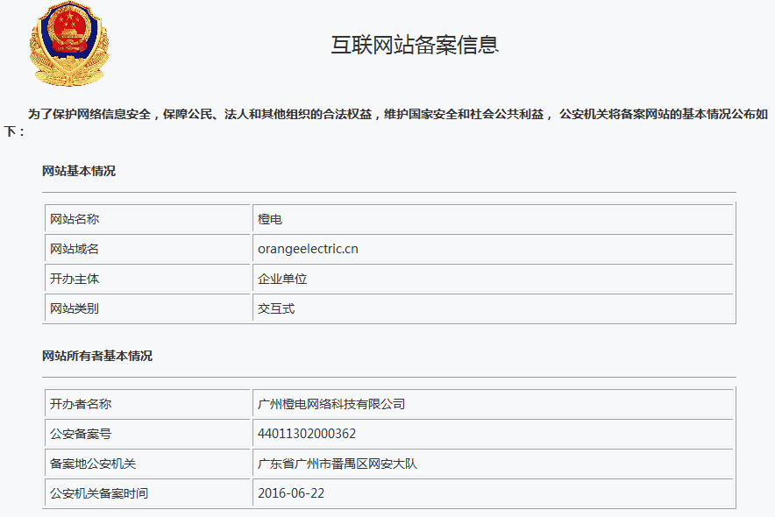Viewport: 775px width, 517px height.
Task: Click the page title 互联网站备案信息
Action: click(x=415, y=45)
